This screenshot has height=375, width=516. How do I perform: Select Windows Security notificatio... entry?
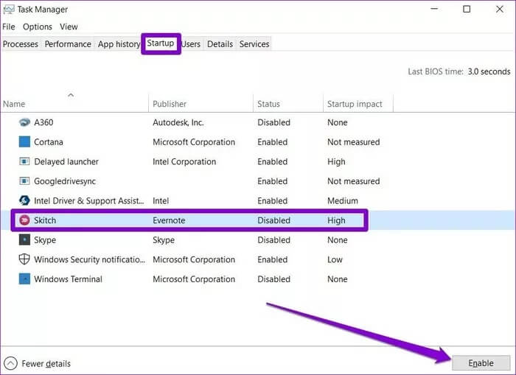89,259
